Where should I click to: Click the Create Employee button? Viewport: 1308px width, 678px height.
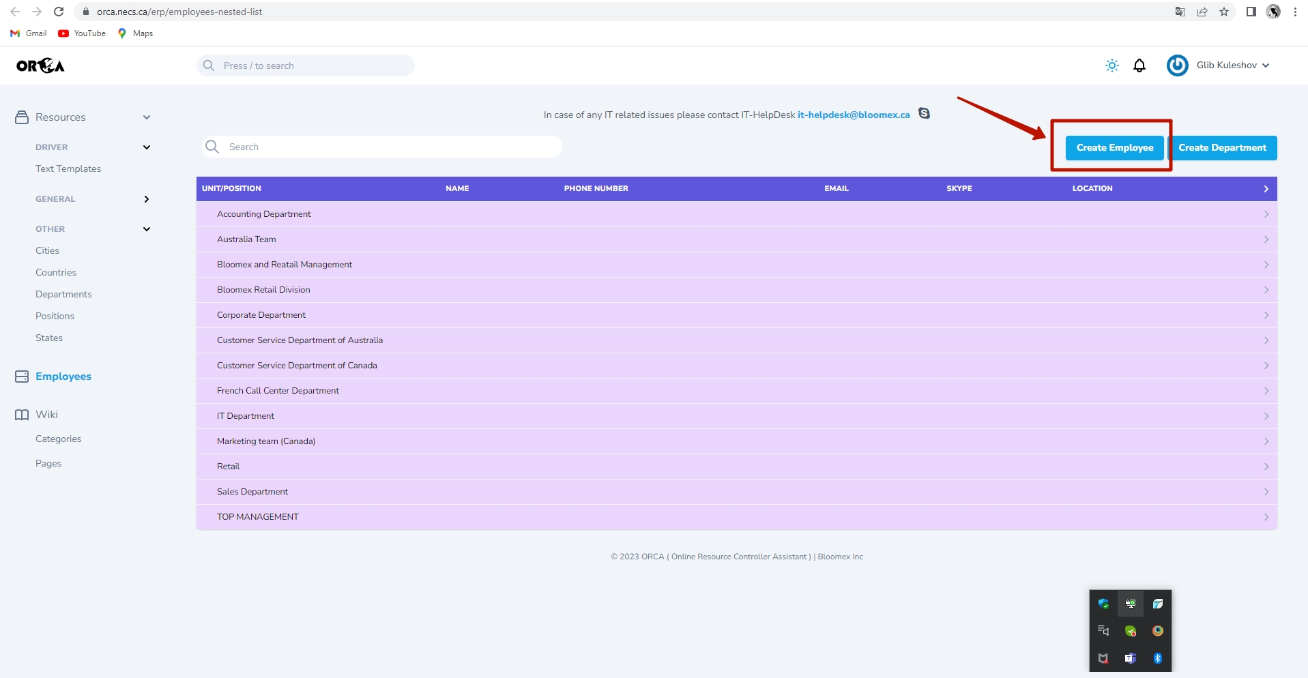pyautogui.click(x=1115, y=148)
